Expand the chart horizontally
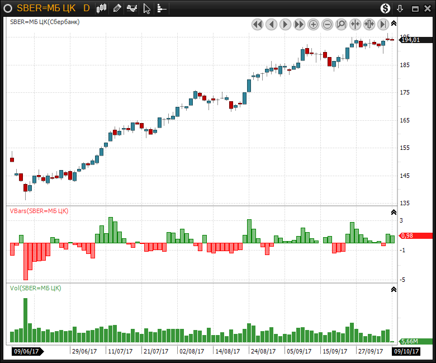This screenshot has height=363, width=436. [369, 24]
